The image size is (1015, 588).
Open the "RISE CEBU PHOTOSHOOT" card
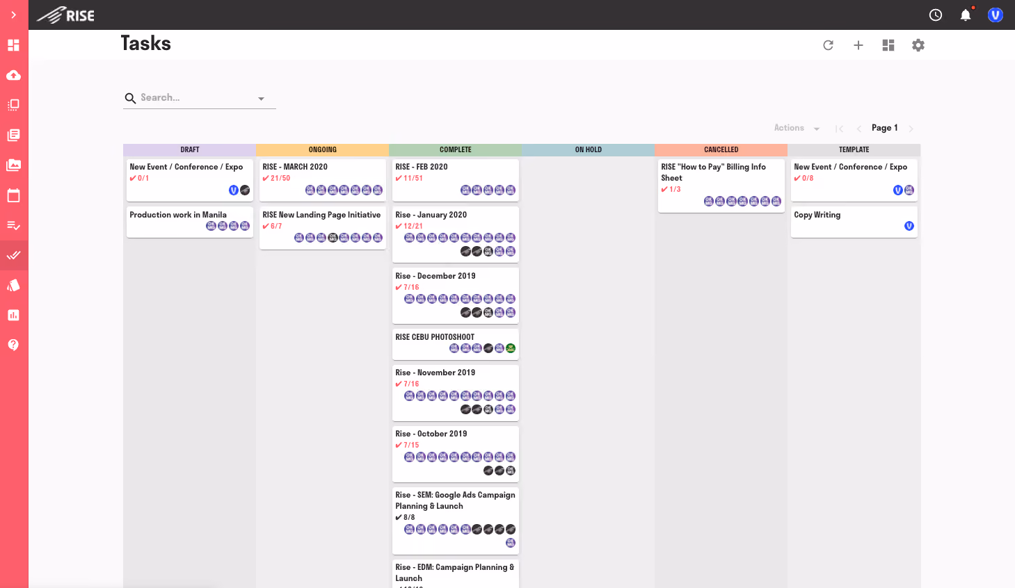455,343
